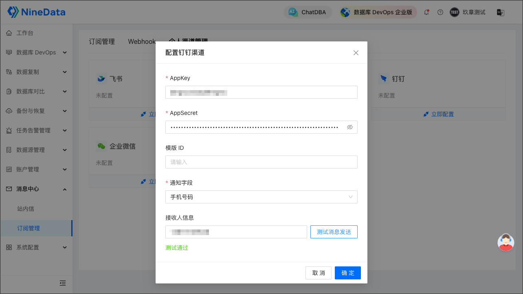Click the 接收人信息 input field

pyautogui.click(x=236, y=232)
